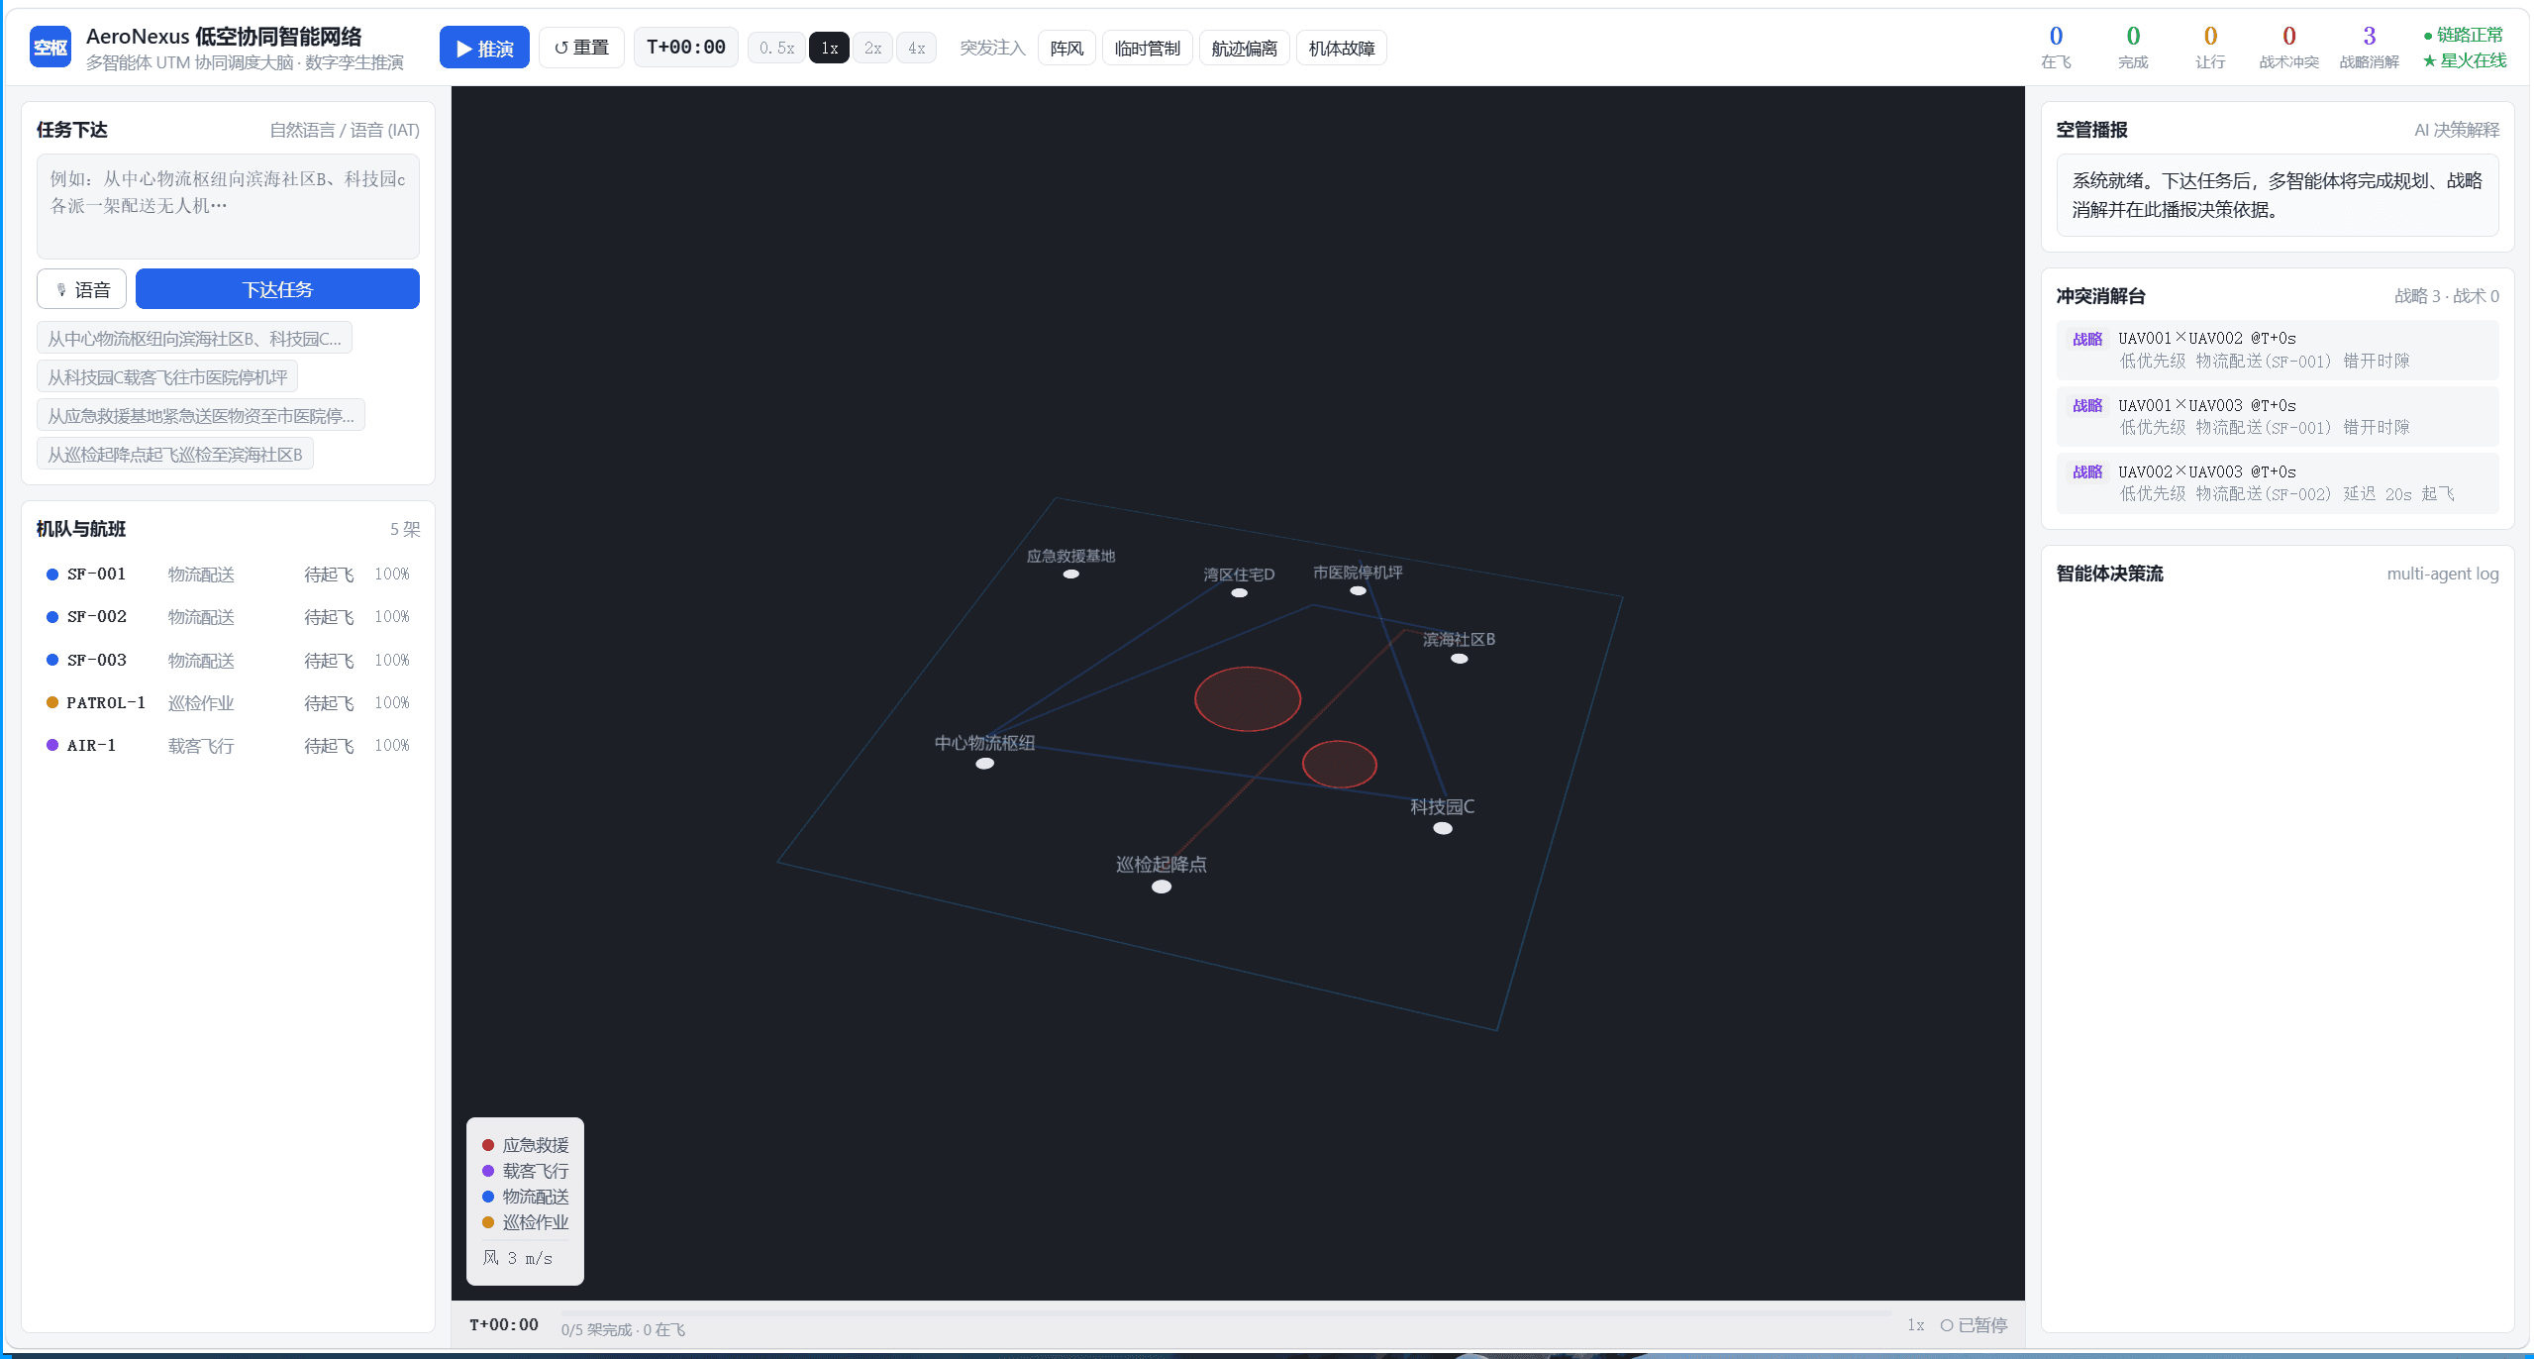Click the larger red restricted zone circle
Image resolution: width=2534 pixels, height=1359 pixels.
pos(1247,699)
